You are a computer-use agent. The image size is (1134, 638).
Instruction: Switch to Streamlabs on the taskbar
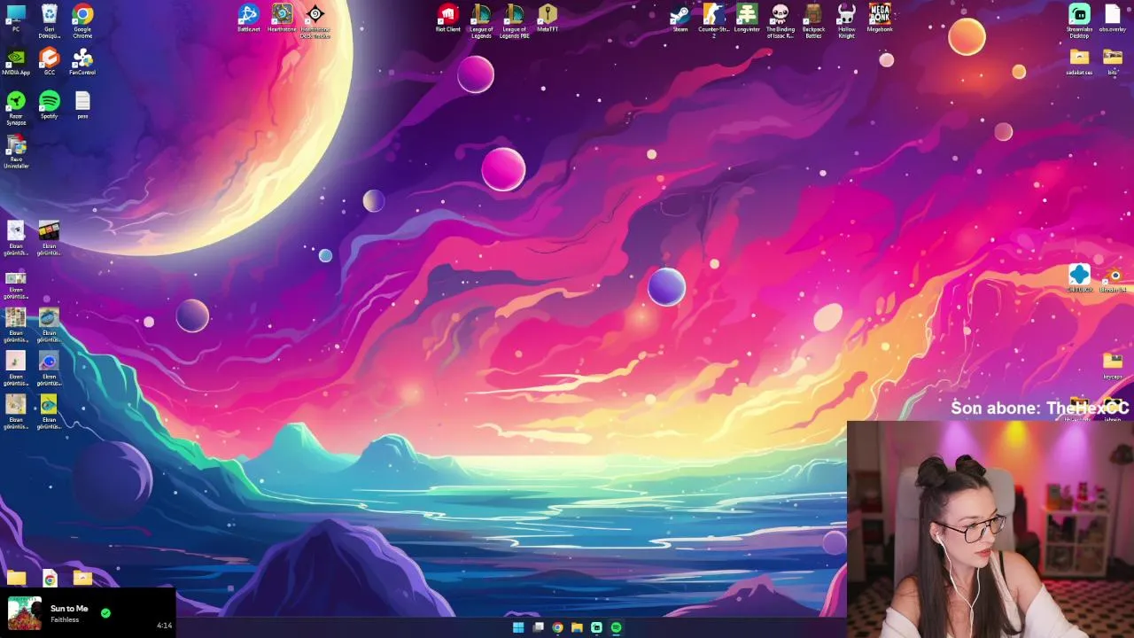point(596,627)
